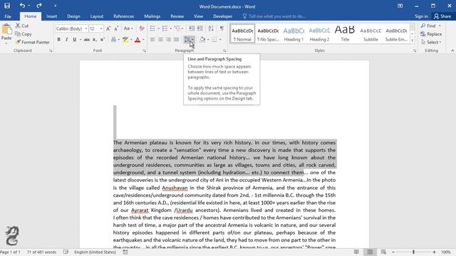
Task: Expand the multilevel list dropdown
Action: 182,28
